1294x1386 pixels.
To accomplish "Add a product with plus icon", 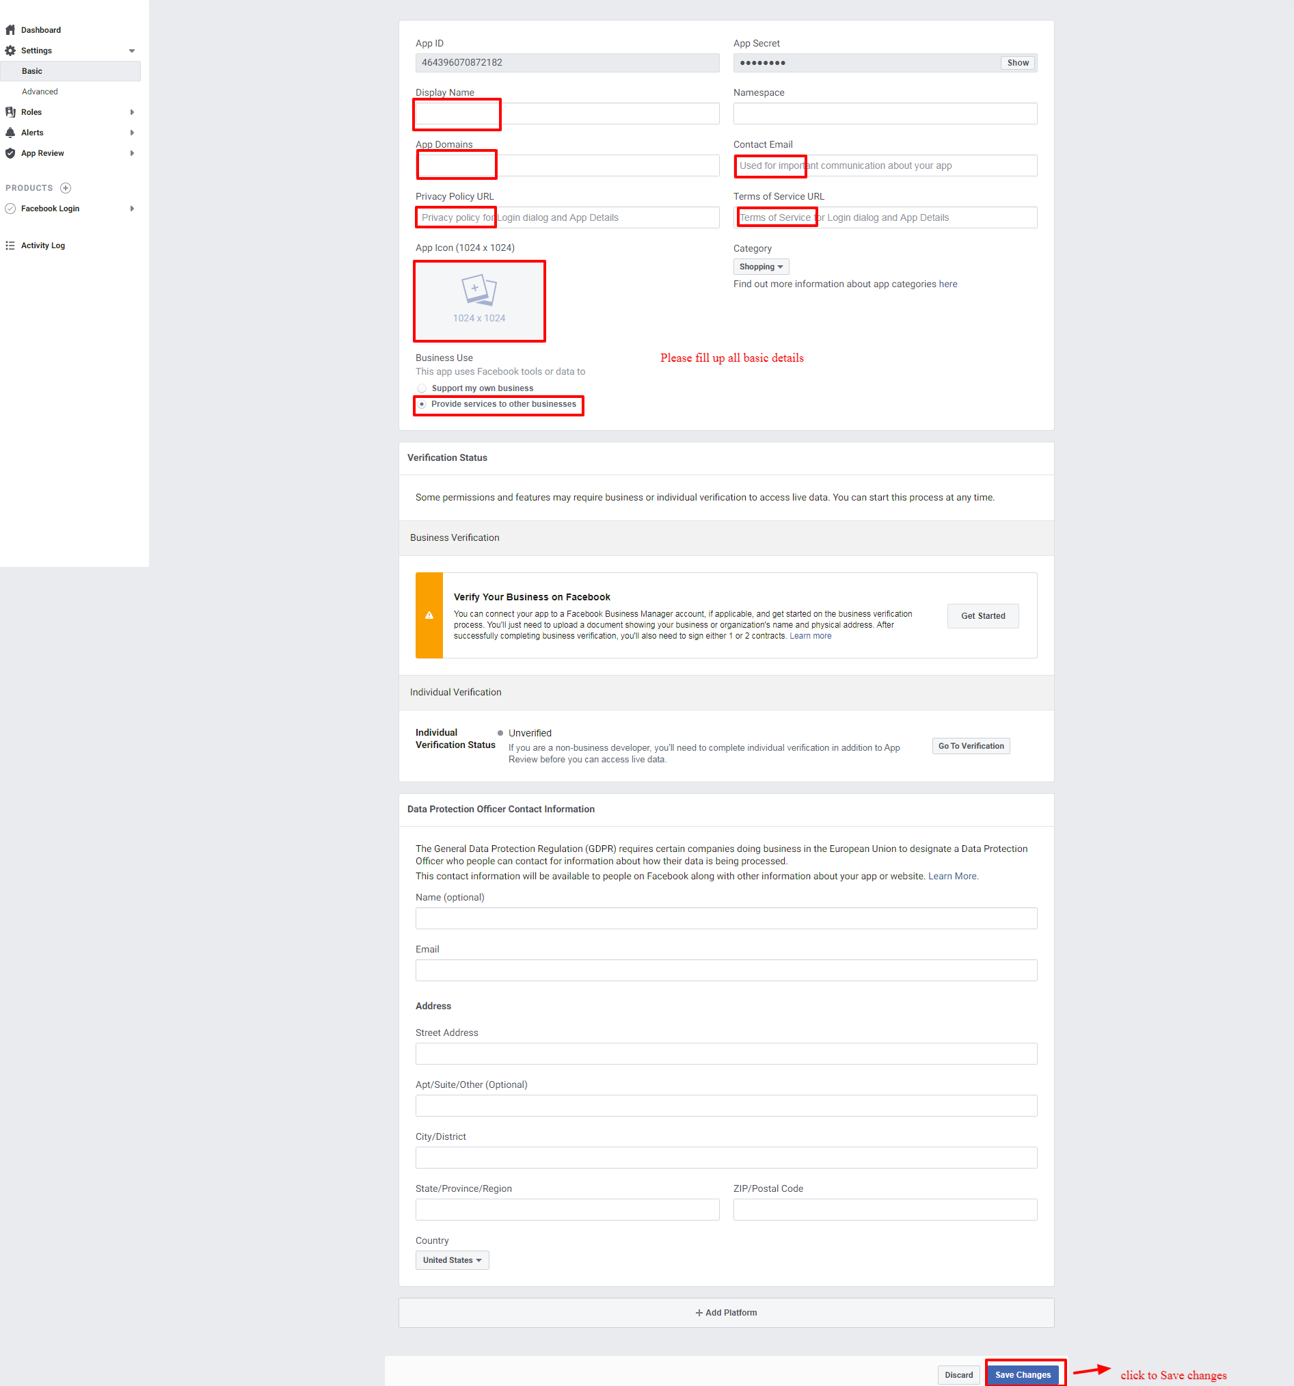I will (x=66, y=188).
